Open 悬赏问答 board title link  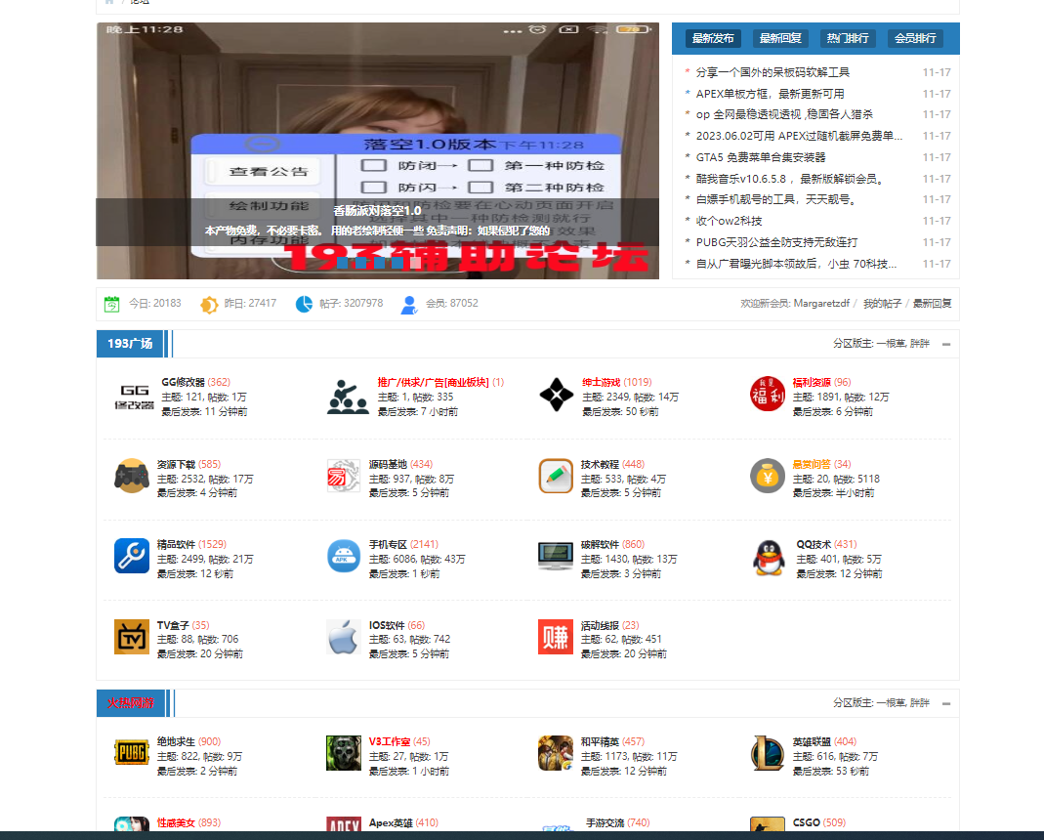[812, 464]
